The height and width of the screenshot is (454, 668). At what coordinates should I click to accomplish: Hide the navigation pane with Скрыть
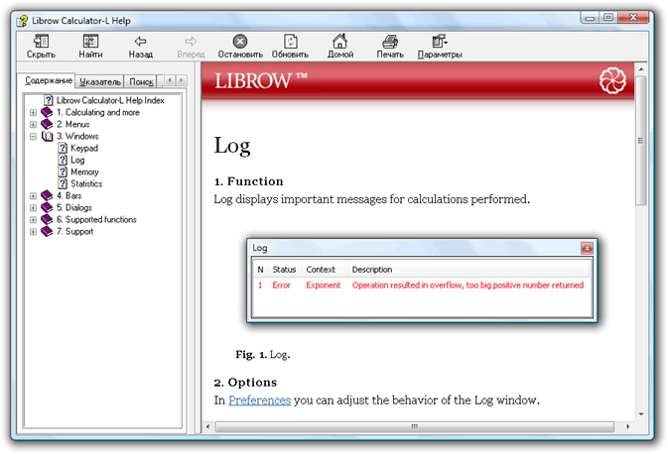coord(41,47)
